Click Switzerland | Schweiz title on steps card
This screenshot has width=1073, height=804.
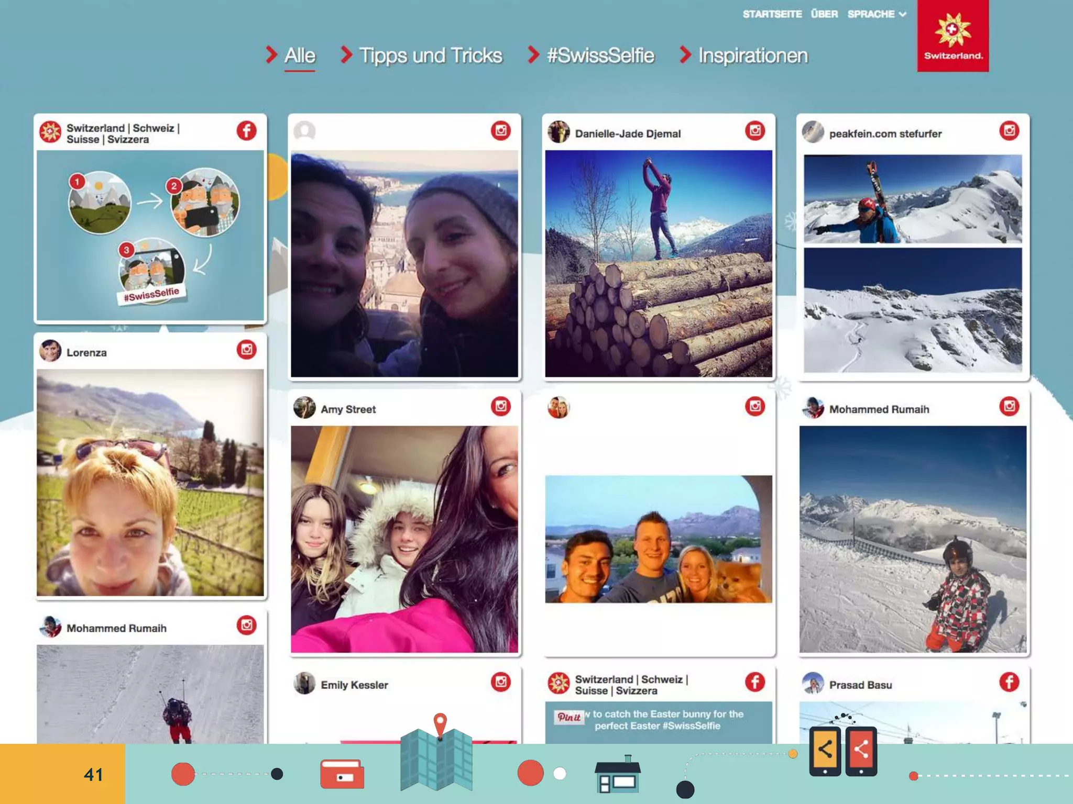point(123,133)
